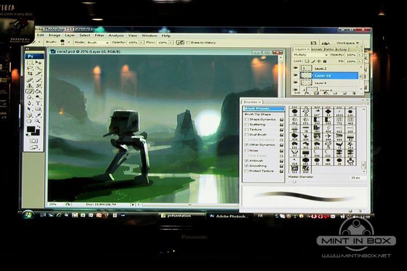Select the Blur tool
Image resolution: width=407 pixels, height=271 pixels.
coord(30,97)
